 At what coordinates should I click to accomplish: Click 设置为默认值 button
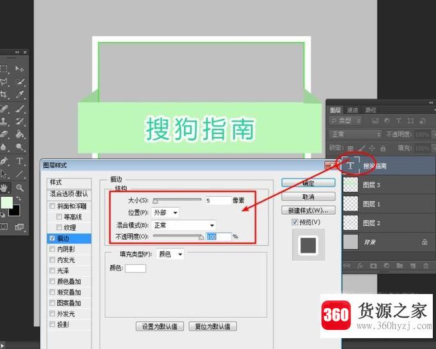coord(160,326)
